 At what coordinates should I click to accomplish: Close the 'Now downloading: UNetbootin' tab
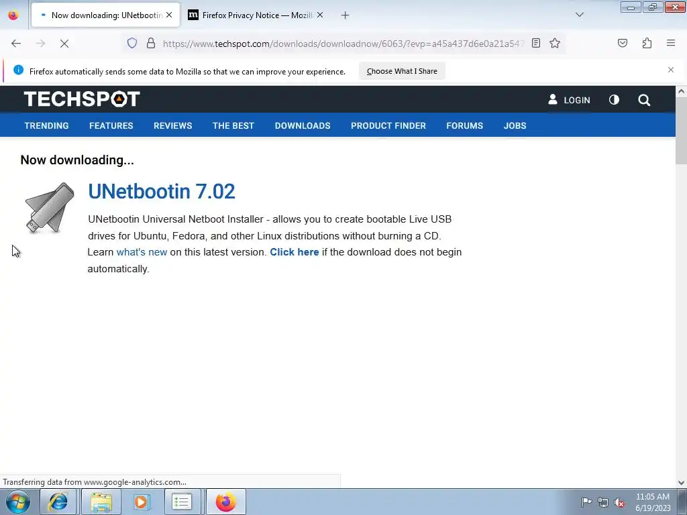pos(169,15)
